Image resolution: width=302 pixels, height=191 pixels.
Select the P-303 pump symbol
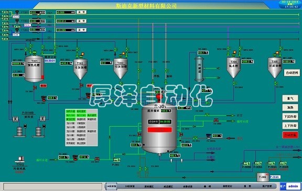[116, 160]
